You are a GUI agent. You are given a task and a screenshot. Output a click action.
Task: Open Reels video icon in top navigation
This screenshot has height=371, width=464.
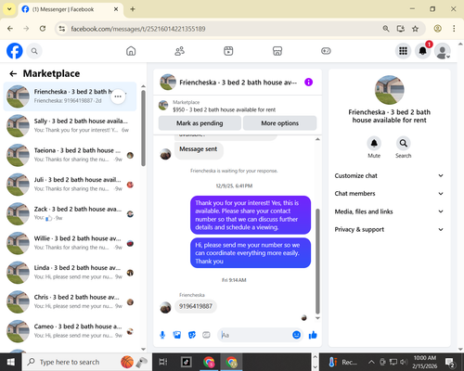pyautogui.click(x=228, y=51)
